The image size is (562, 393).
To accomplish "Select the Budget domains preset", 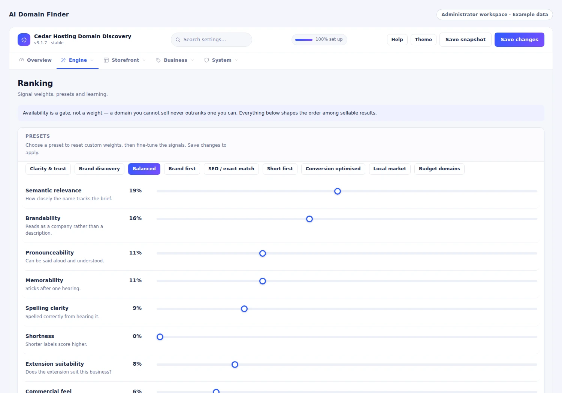I will 439,169.
